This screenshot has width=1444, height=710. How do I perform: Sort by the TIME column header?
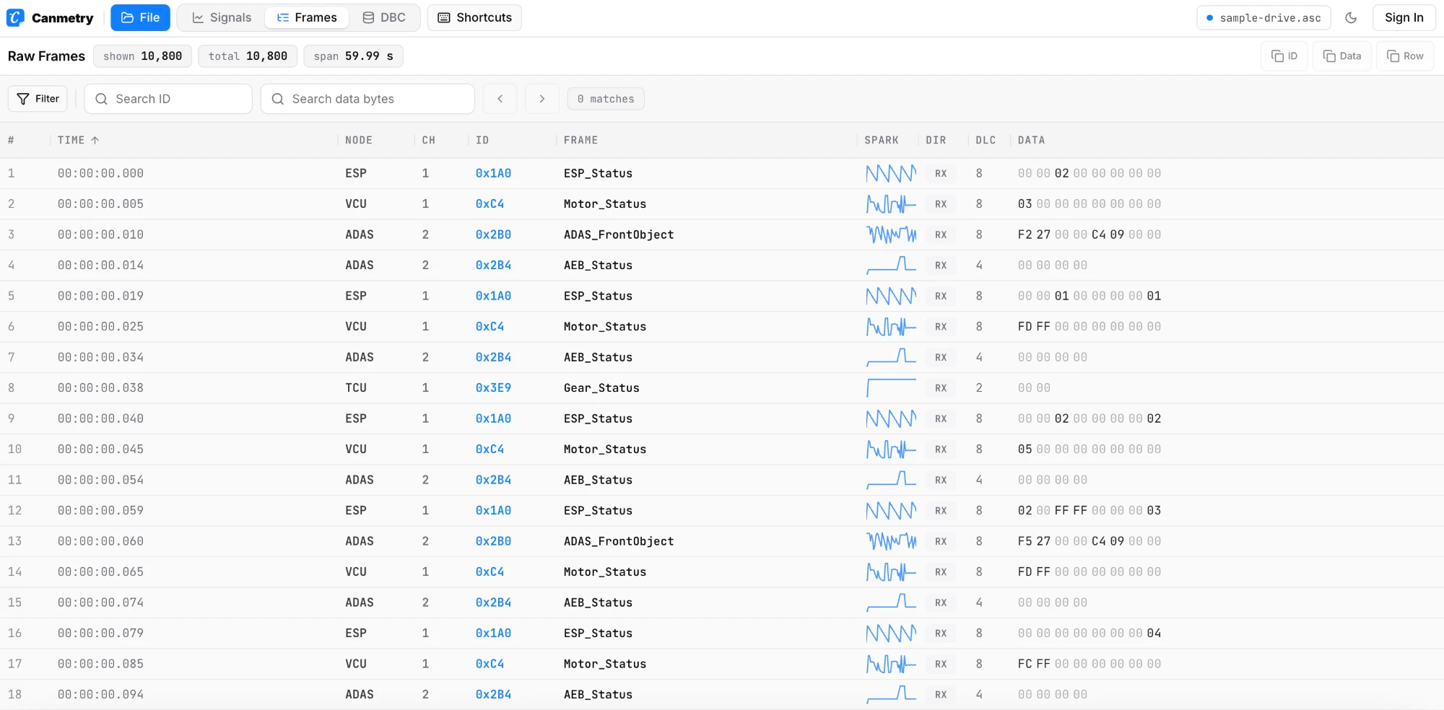point(78,140)
